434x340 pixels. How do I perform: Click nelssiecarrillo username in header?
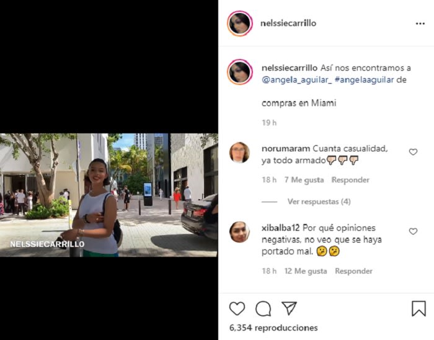pyautogui.click(x=288, y=23)
